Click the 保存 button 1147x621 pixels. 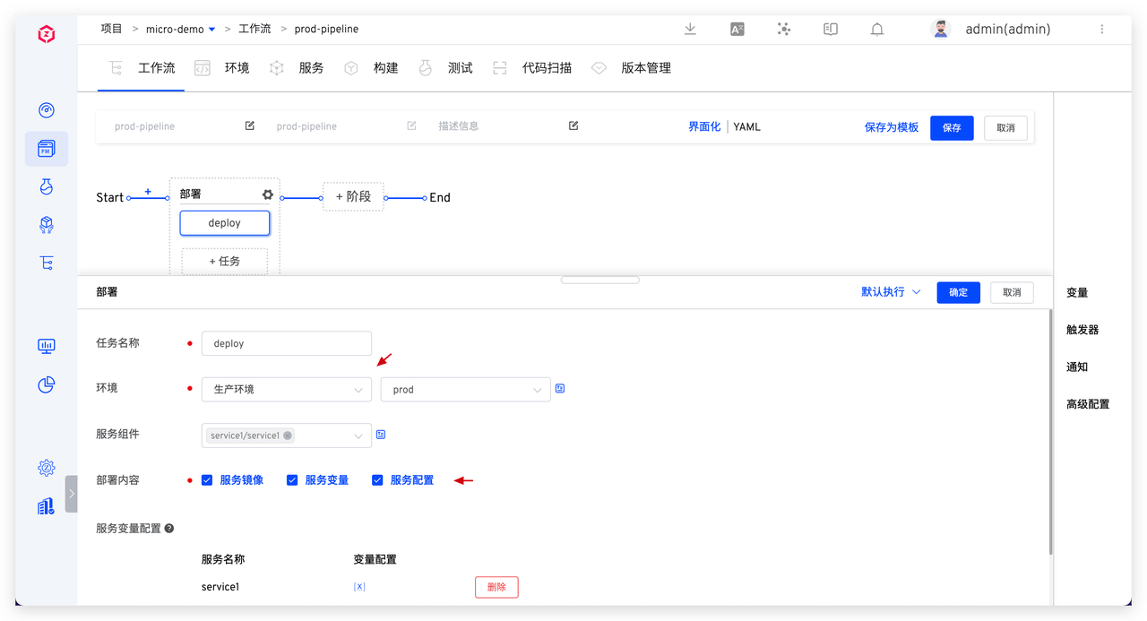click(x=952, y=127)
